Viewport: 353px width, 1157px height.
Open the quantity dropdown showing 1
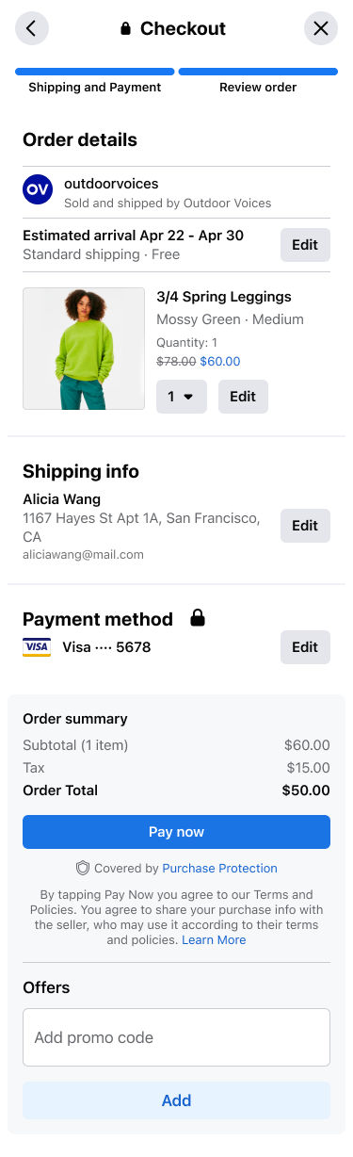tap(182, 397)
